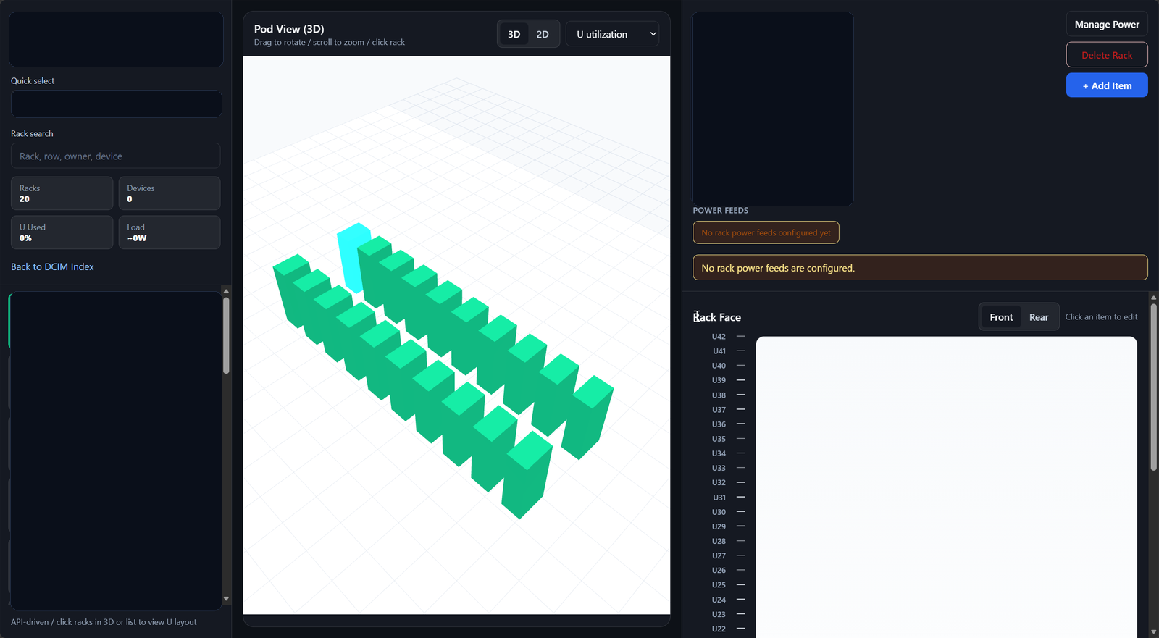Click the Racks 20 stat card
The width and height of the screenshot is (1159, 638).
[62, 193]
